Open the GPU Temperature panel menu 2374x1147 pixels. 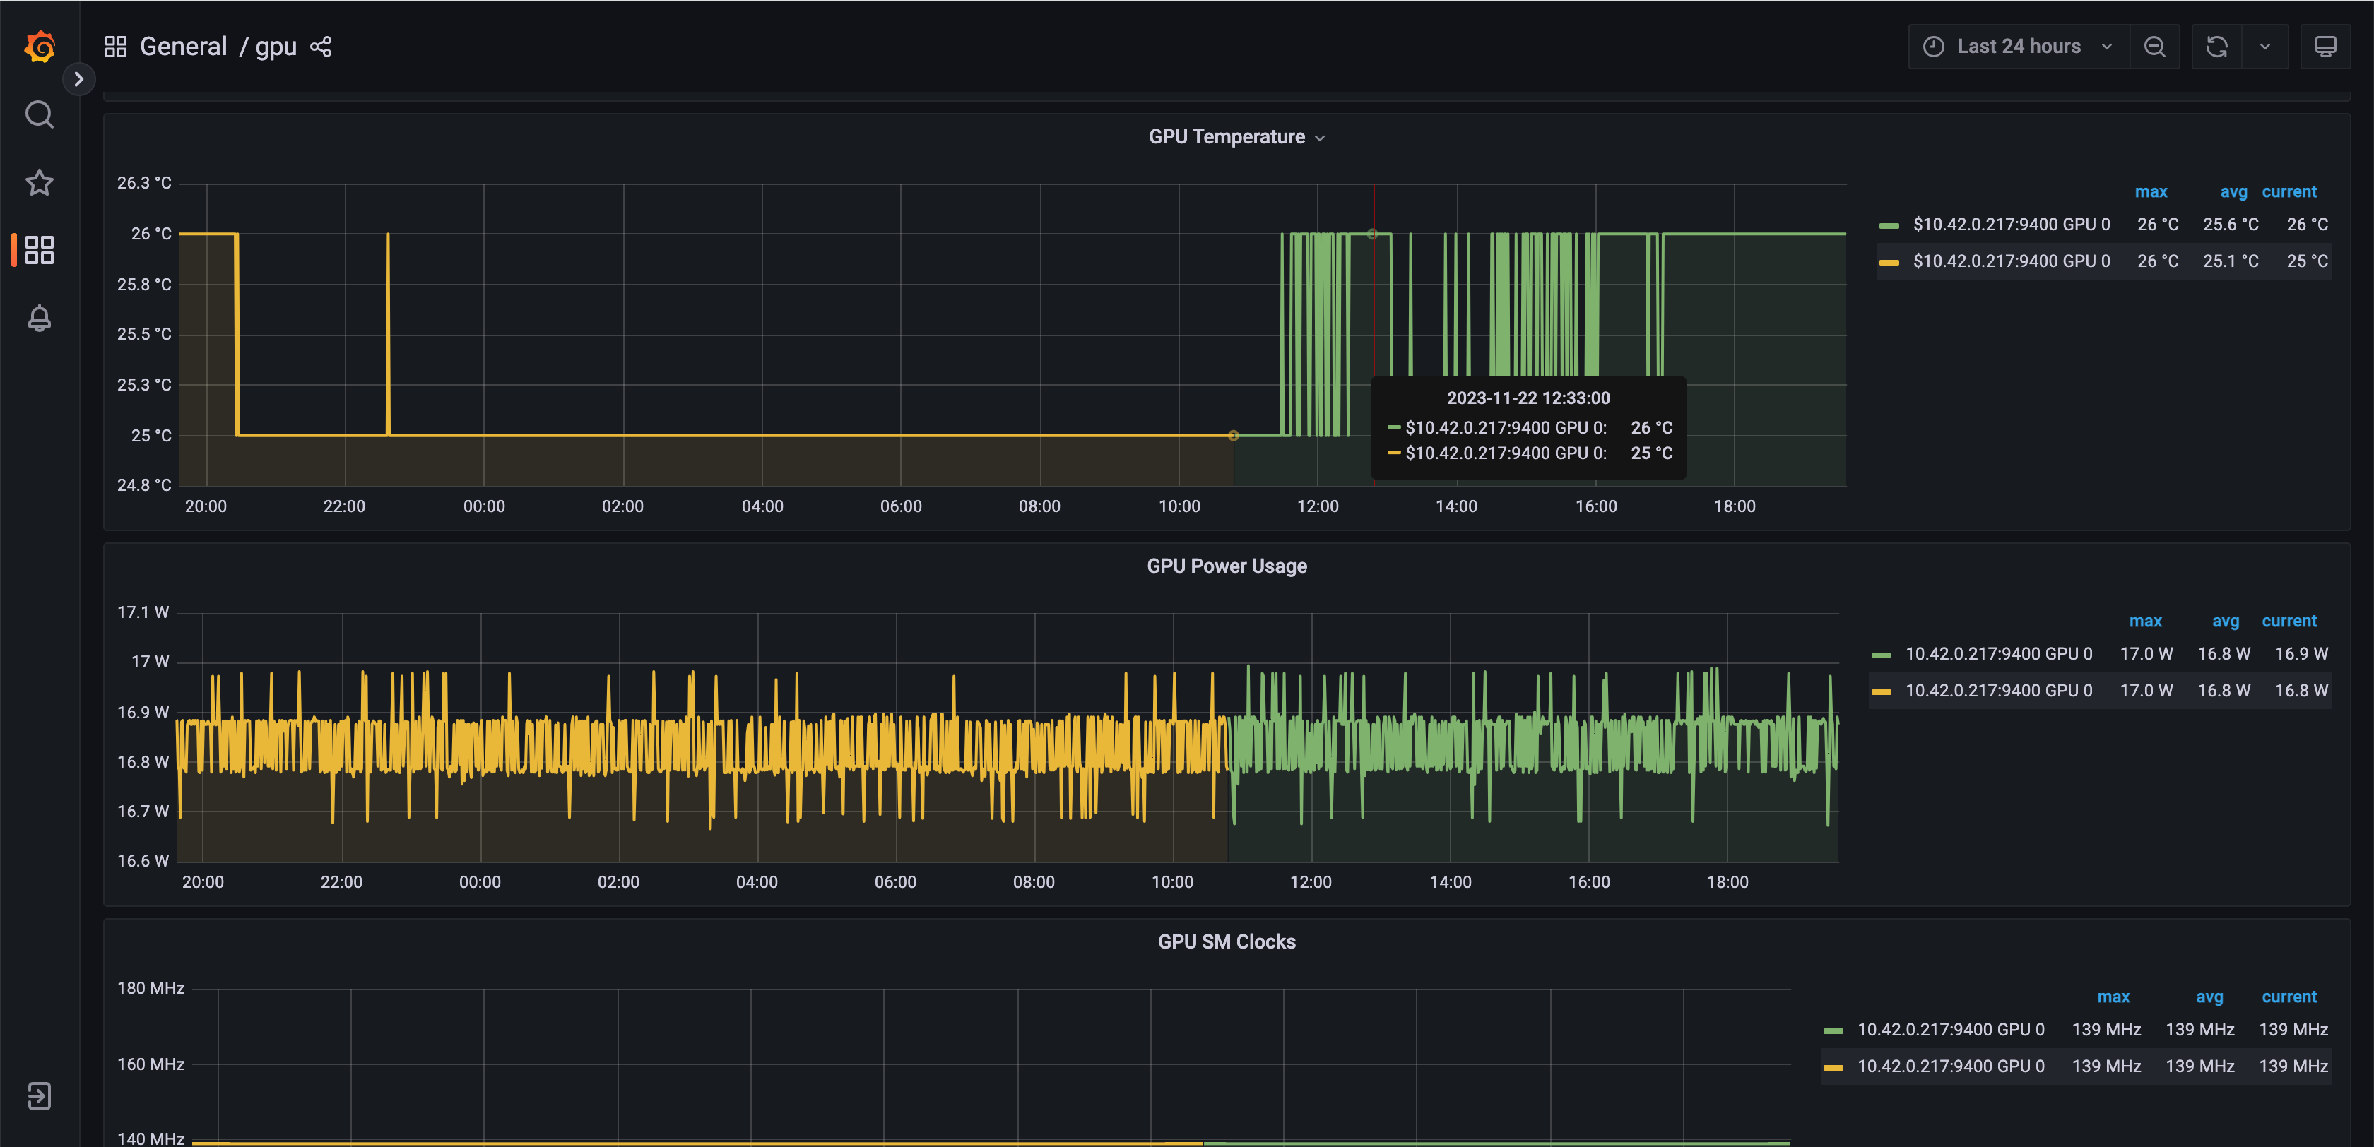tap(1236, 136)
